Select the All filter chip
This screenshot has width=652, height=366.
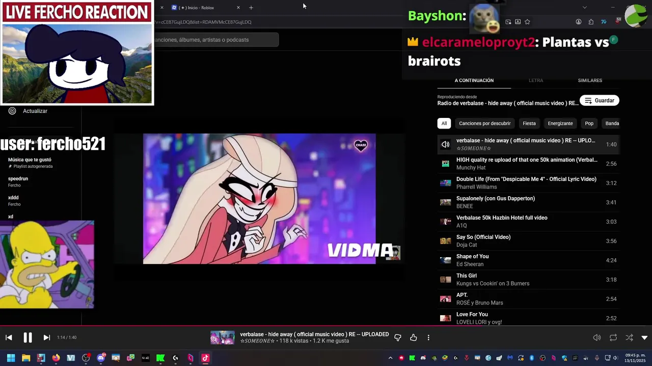click(444, 124)
